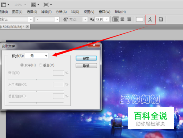Image resolution: width=183 pixels, height=138 pixels.
Task: Click the 水平扭曲(O) percent field
Action: [59, 84]
